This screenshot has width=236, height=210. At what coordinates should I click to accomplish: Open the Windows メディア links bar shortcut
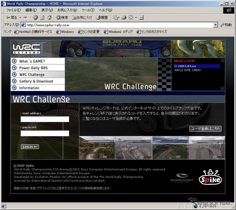pyautogui.click(x=118, y=32)
